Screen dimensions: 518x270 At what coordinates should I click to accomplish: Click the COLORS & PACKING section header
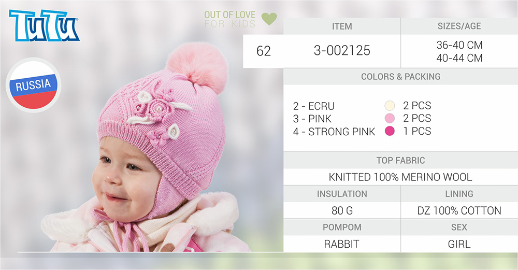pos(401,77)
